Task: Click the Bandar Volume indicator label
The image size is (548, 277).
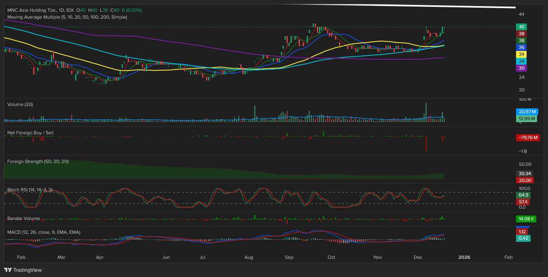Action: click(x=23, y=218)
